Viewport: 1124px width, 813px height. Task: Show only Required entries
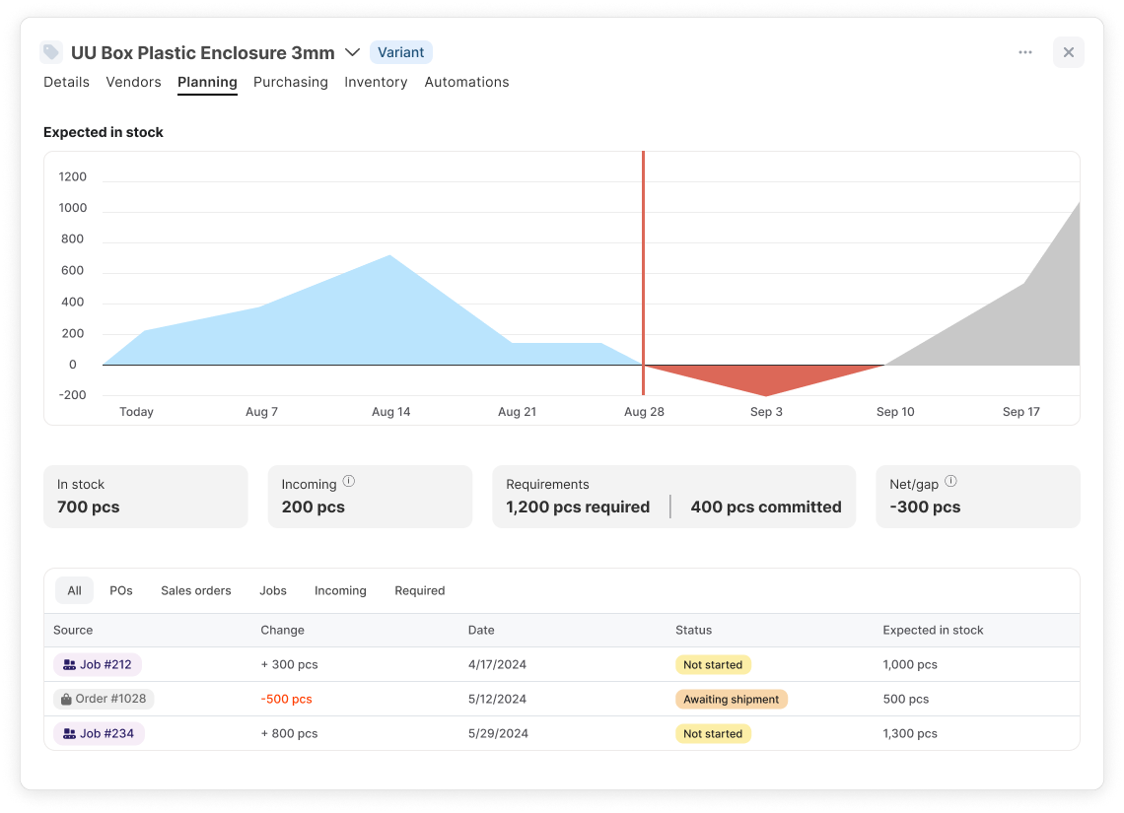click(x=419, y=591)
